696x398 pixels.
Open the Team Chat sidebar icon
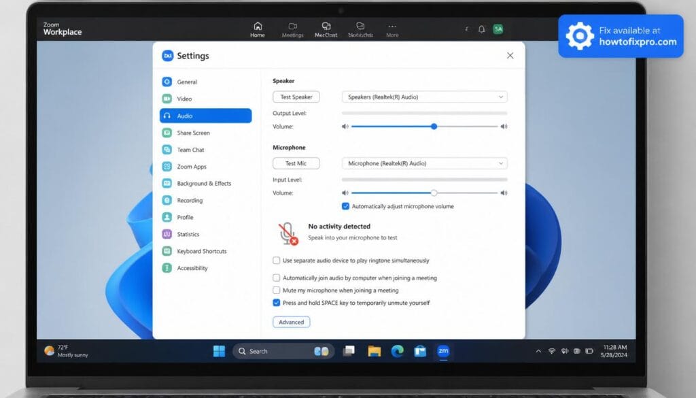(x=167, y=150)
